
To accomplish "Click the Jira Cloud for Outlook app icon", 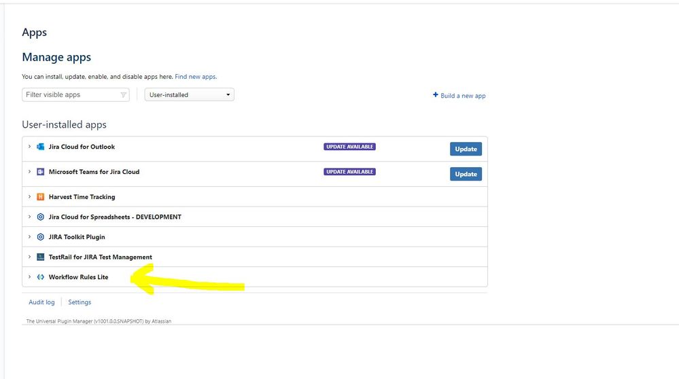I will (40, 147).
